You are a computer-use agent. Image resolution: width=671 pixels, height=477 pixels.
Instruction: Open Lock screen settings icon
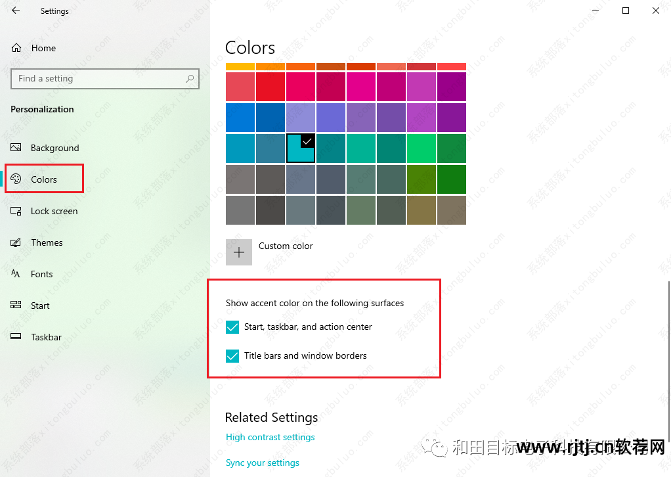click(18, 211)
